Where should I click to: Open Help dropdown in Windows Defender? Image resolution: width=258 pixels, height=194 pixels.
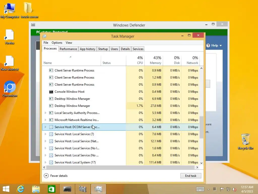tap(216, 45)
